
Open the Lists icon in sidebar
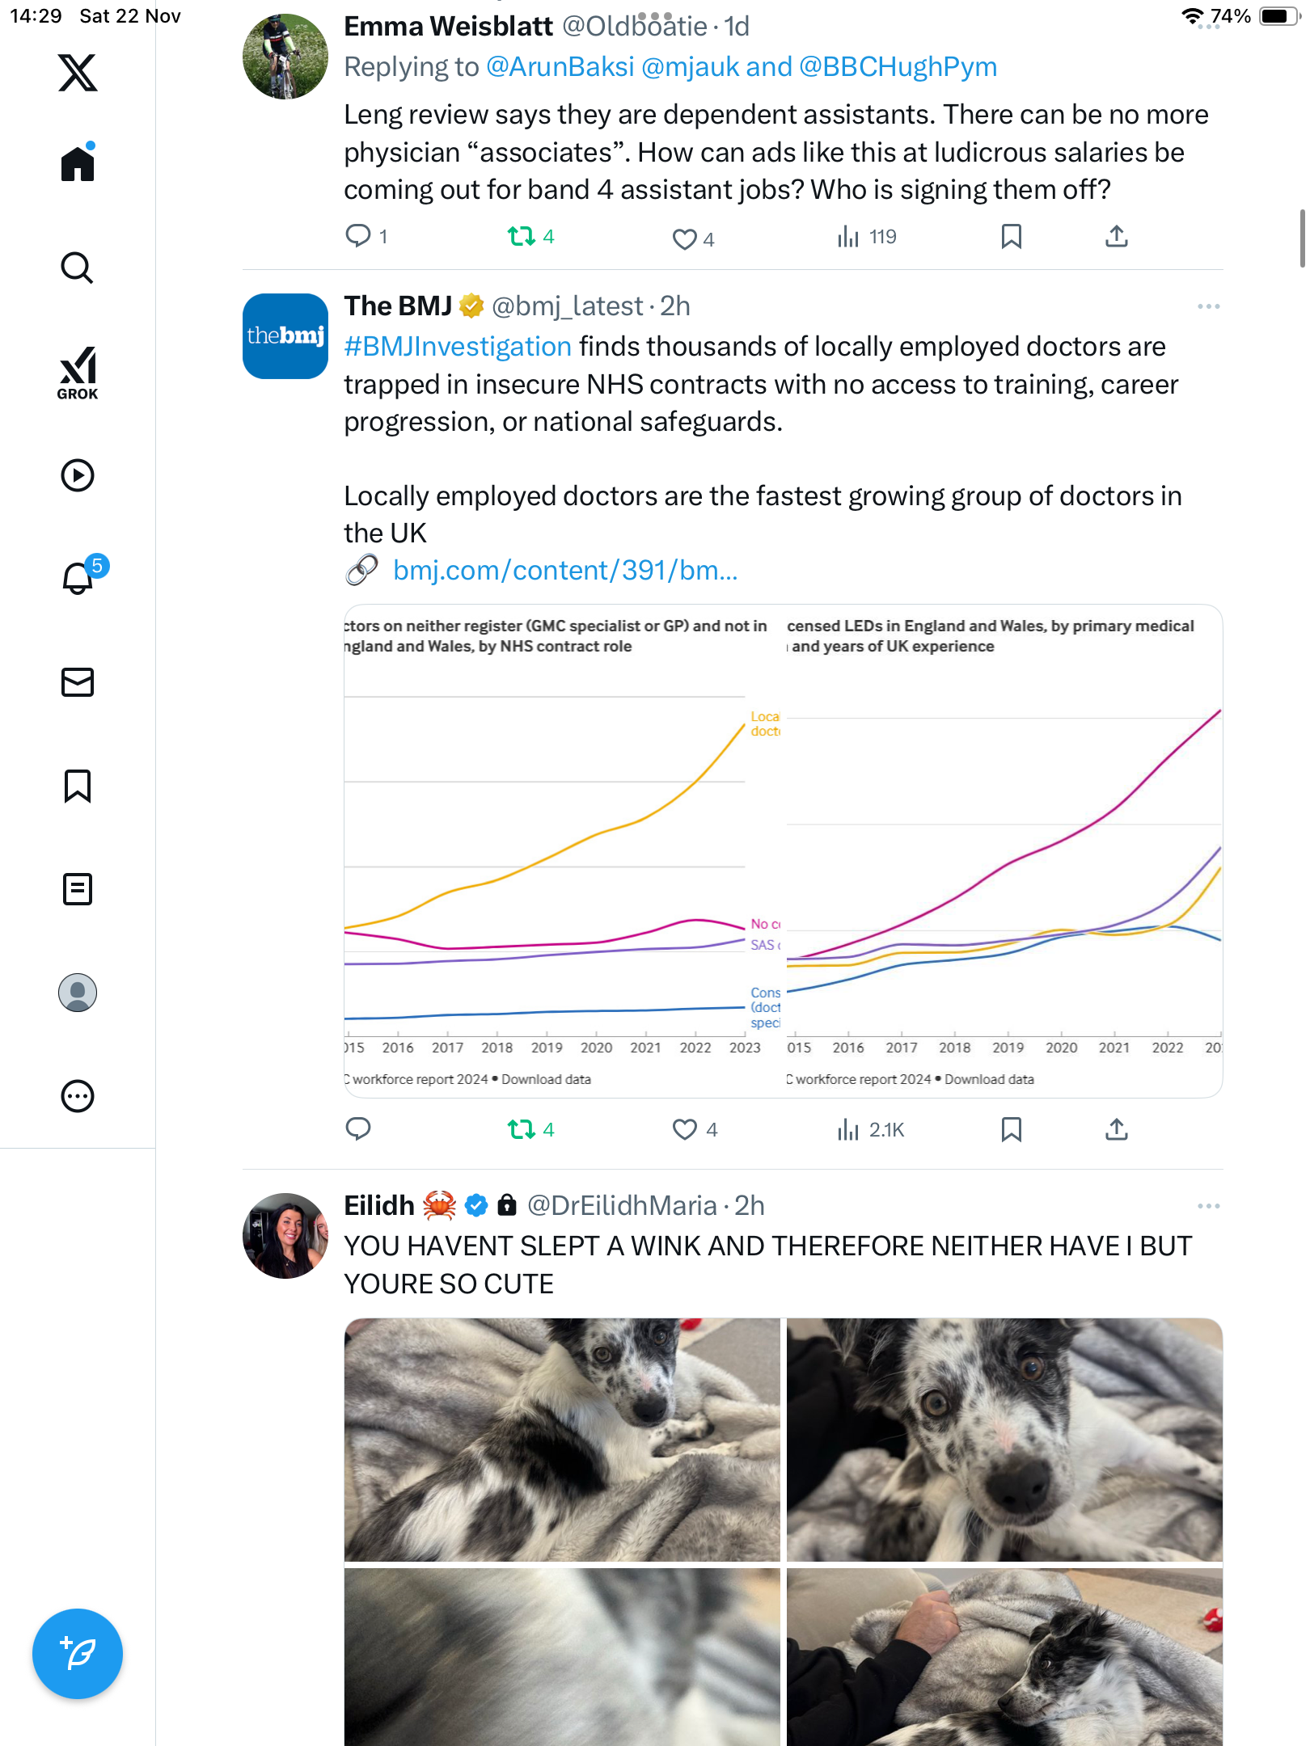78,889
